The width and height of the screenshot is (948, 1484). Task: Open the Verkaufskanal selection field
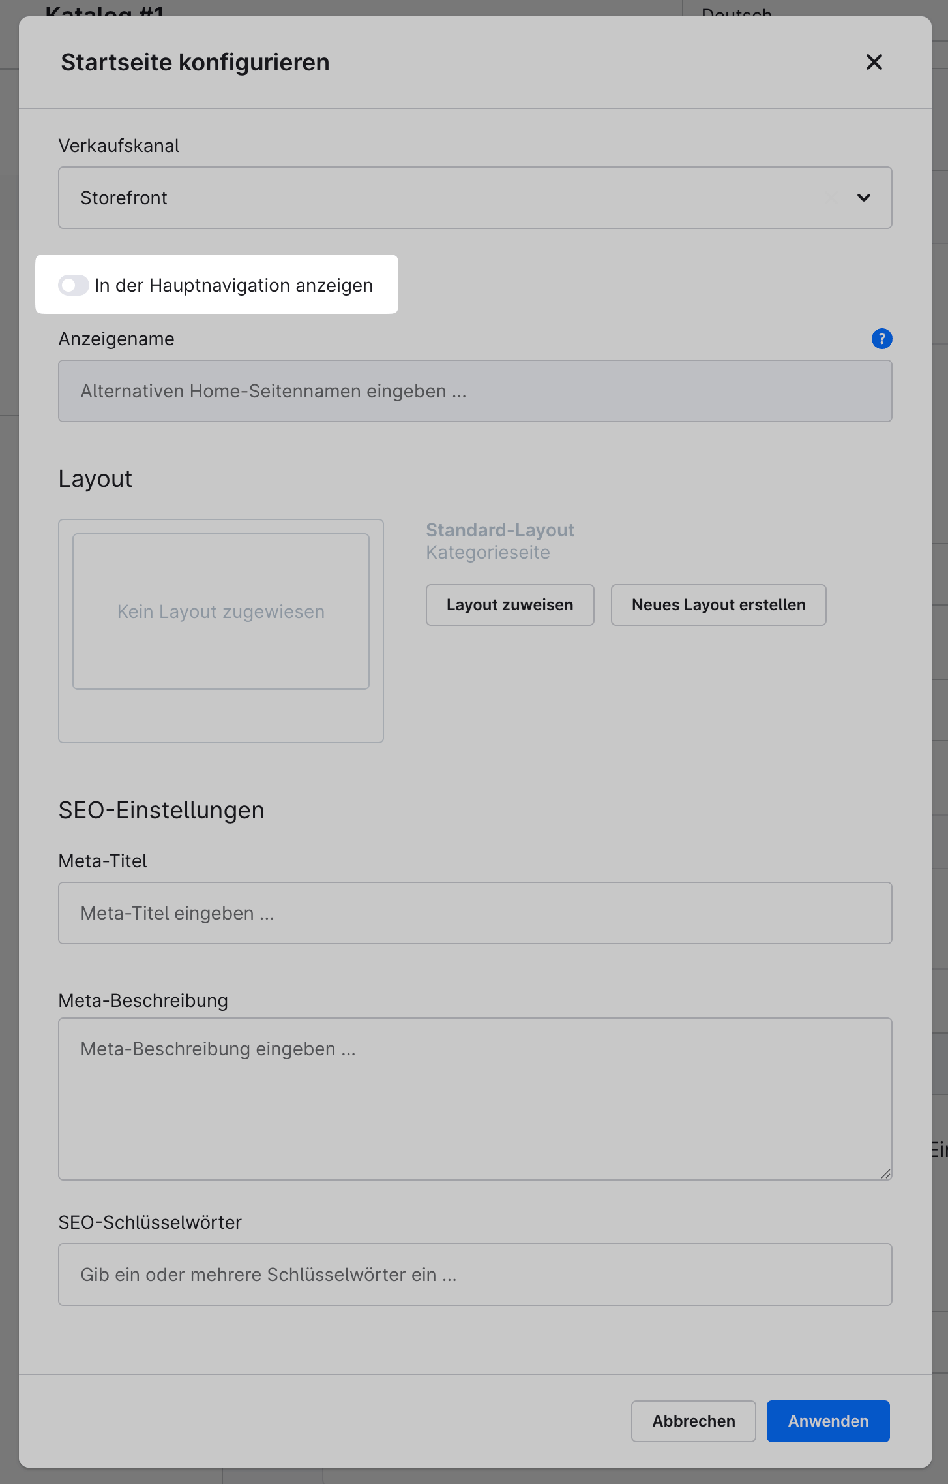[456, 198]
